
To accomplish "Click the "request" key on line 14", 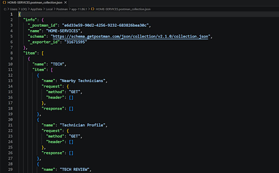I will pos(52,86).
